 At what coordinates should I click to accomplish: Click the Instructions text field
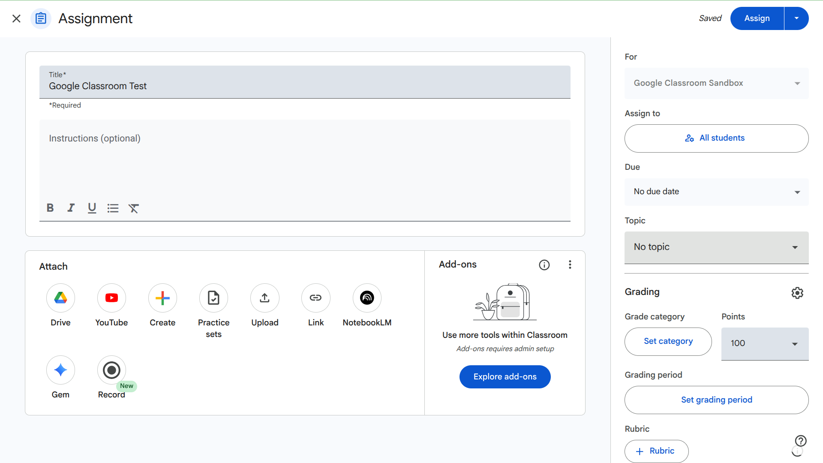[304, 159]
